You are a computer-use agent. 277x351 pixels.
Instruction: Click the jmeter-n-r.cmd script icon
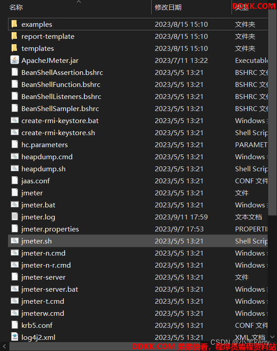tap(15, 265)
